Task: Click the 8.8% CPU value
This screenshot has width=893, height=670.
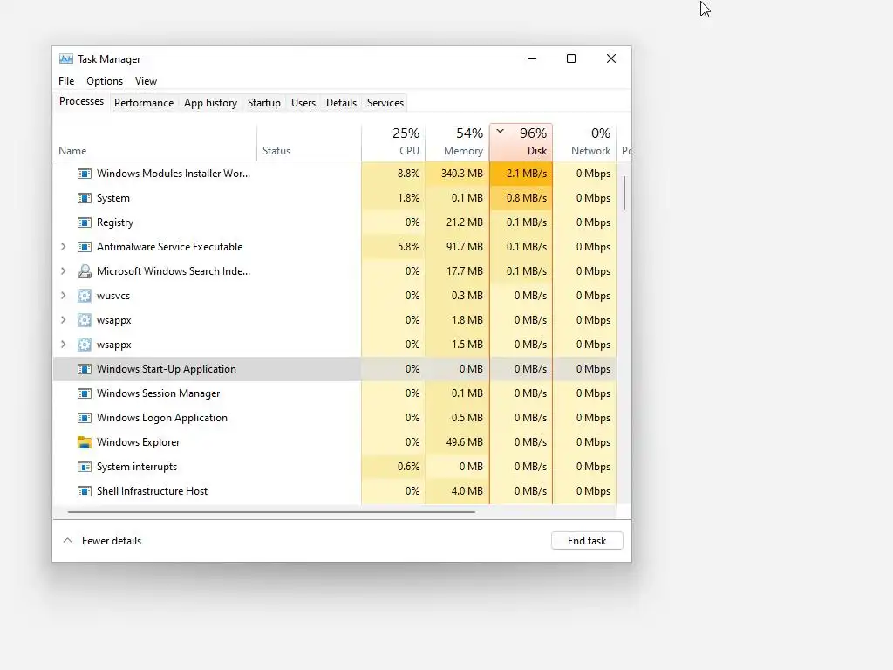Action: coord(408,174)
